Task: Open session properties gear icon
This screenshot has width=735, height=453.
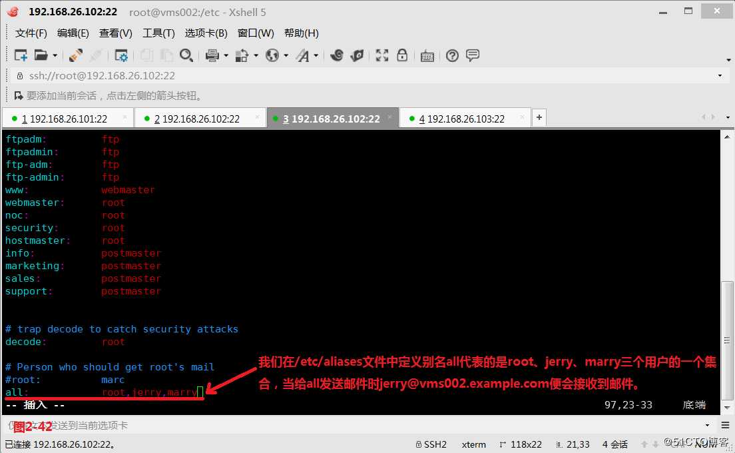Action: pos(121,55)
